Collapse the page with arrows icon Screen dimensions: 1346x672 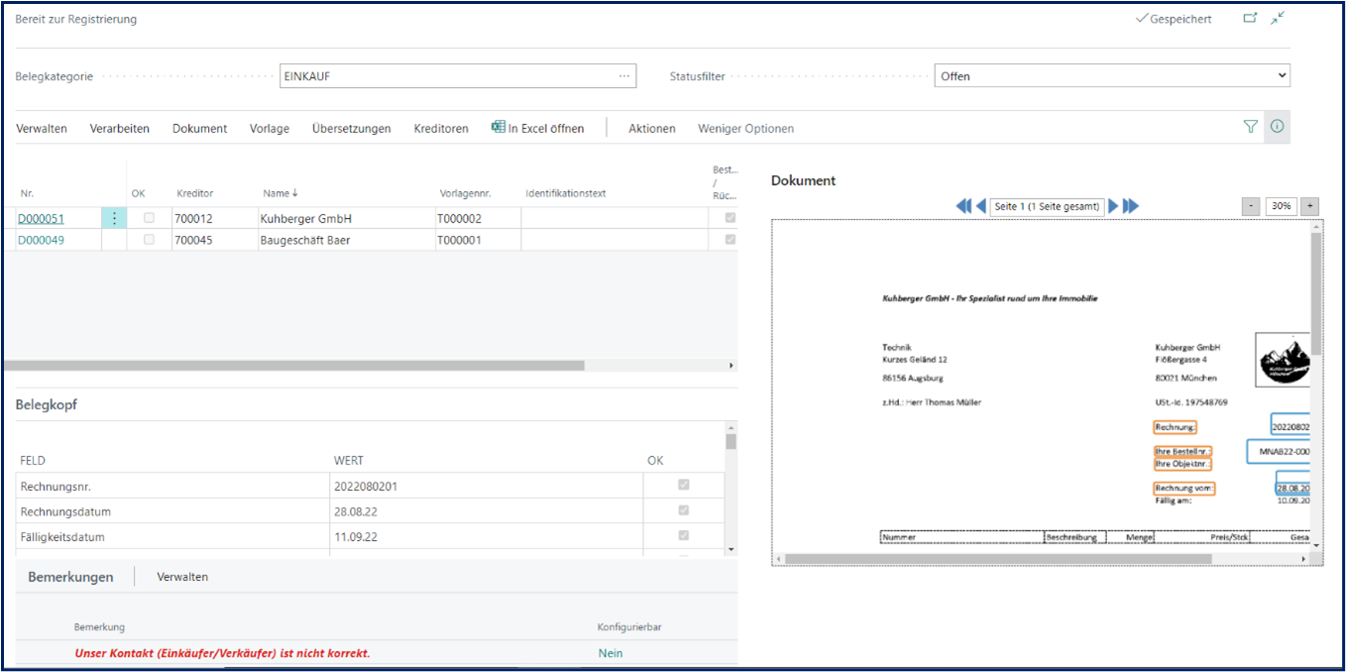[x=1278, y=18]
